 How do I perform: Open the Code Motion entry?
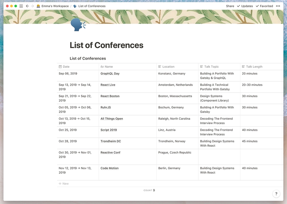(x=109, y=168)
